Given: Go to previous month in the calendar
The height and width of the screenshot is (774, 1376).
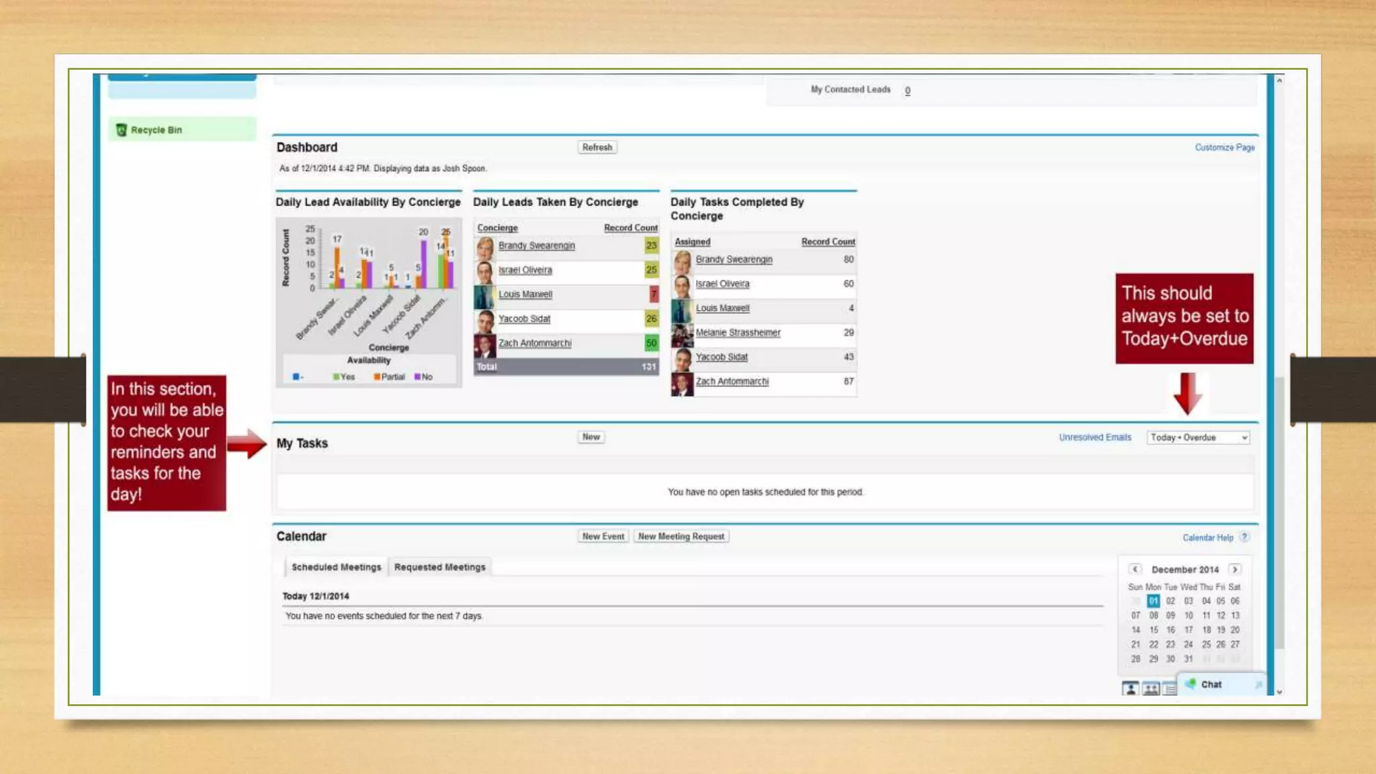Looking at the screenshot, I should pos(1135,569).
